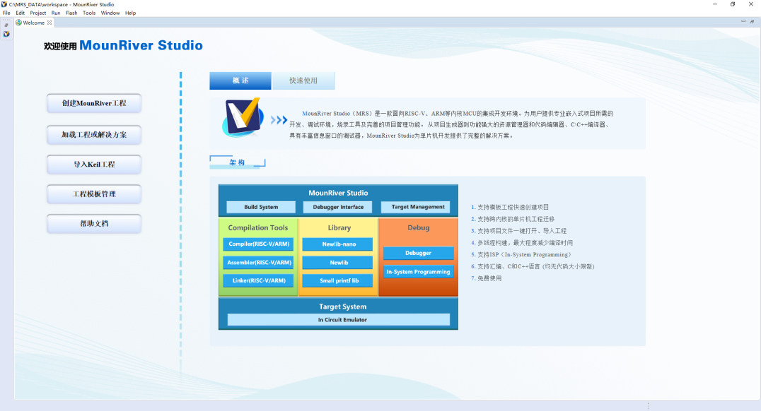
Task: Click the MounRiver icon in the left trim bar
Action: coord(6,34)
